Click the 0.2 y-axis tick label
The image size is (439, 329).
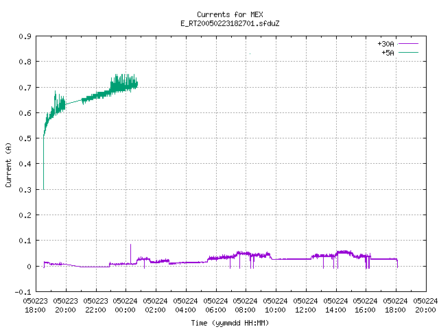pyautogui.click(x=25, y=215)
